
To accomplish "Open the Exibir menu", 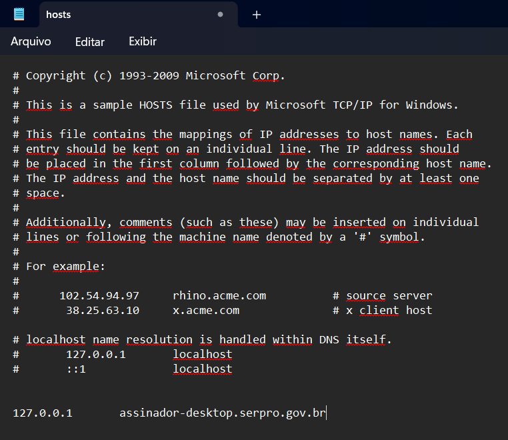I will pyautogui.click(x=143, y=41).
